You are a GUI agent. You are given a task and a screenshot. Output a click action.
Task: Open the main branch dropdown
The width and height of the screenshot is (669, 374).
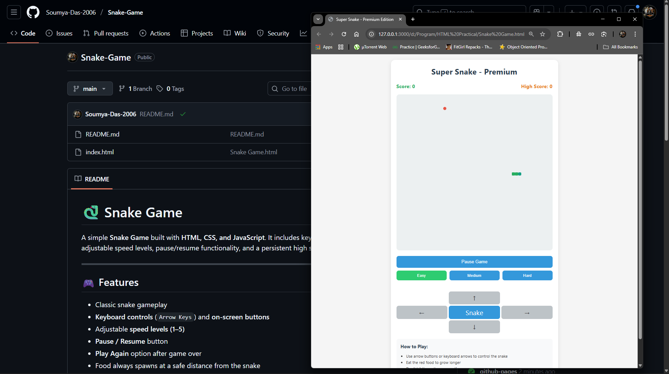90,89
